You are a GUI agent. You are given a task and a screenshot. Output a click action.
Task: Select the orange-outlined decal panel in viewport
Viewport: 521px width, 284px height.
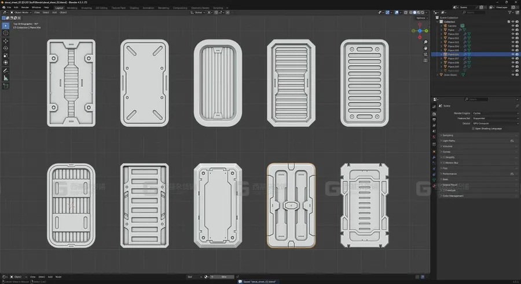click(x=291, y=206)
